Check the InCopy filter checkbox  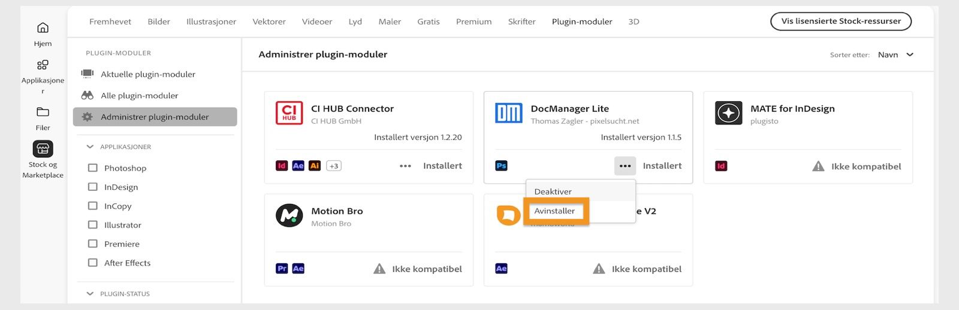(x=92, y=206)
